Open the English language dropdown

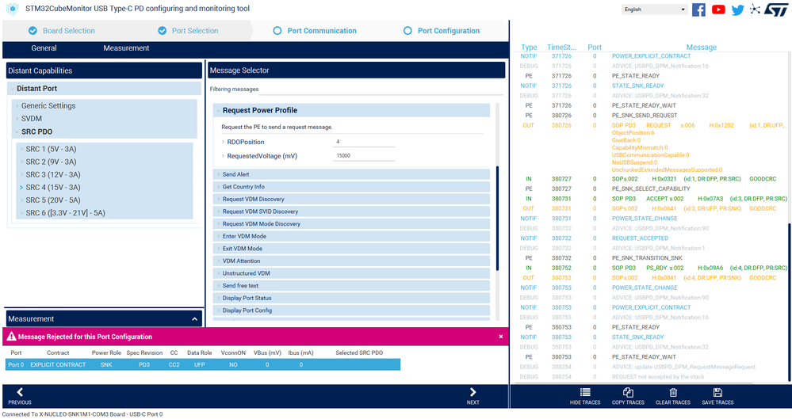pos(655,9)
